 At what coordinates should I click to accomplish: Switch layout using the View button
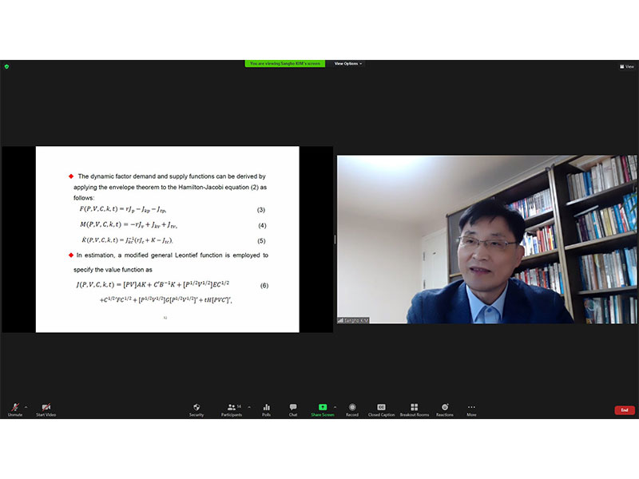pos(627,67)
